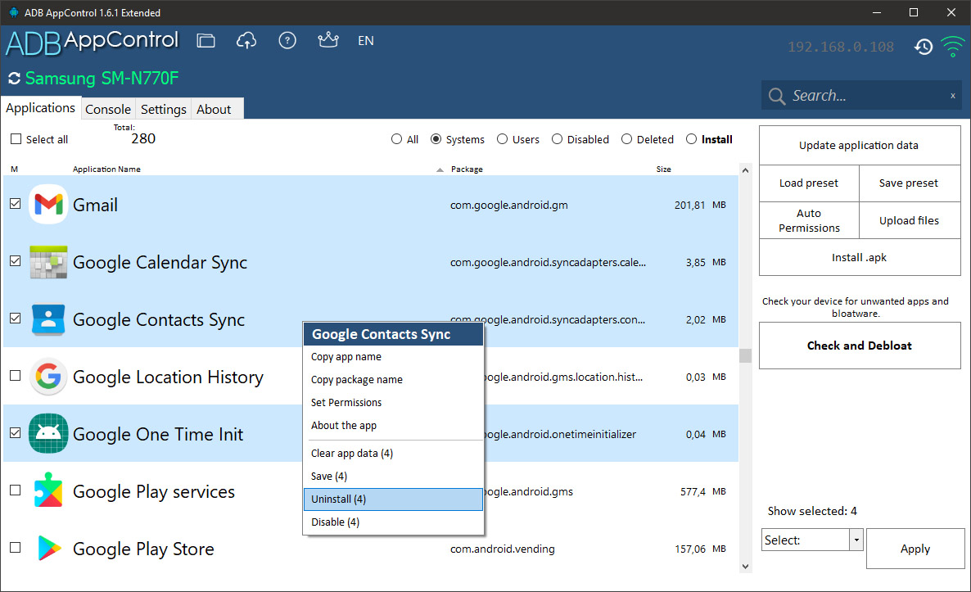Click the Check and Debloat button
This screenshot has height=592, width=971.
click(x=860, y=346)
